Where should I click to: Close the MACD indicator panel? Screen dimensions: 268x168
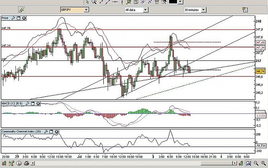tap(38, 103)
